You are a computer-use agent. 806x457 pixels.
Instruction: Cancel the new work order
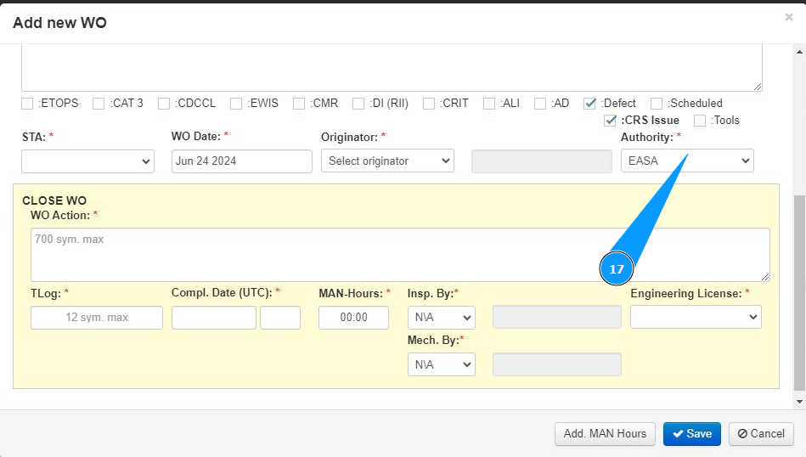761,434
